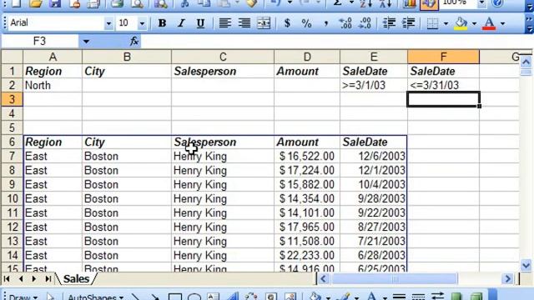Screen dimensions: 534x300
Task: Open the font size dropdown arrow
Action: pos(142,23)
